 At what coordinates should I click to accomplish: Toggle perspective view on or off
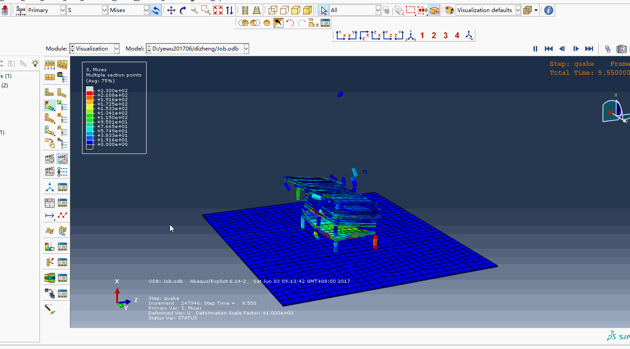[257, 10]
